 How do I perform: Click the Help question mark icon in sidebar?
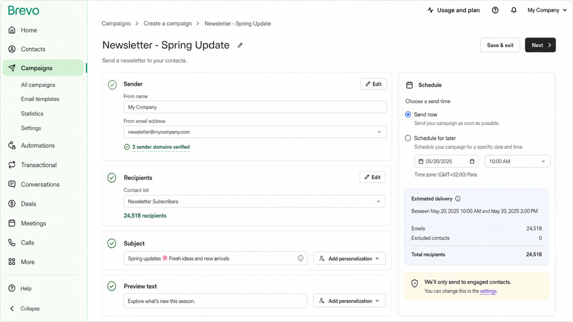12,288
